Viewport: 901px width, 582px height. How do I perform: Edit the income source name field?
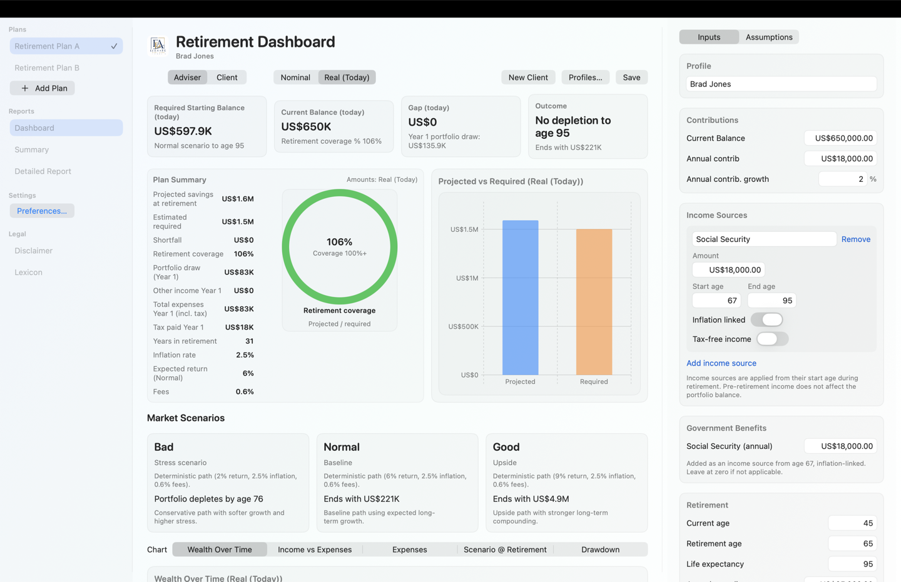[x=764, y=239]
